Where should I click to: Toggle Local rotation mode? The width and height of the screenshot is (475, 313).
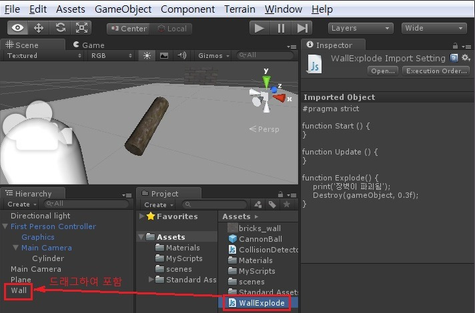pos(171,29)
